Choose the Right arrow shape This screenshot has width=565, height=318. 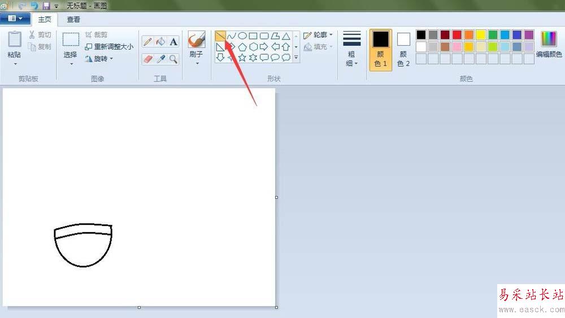click(264, 47)
